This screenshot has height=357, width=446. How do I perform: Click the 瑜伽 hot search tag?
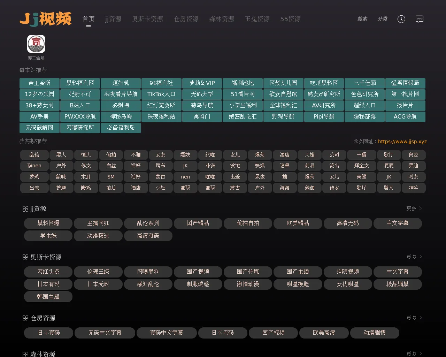coord(309,188)
